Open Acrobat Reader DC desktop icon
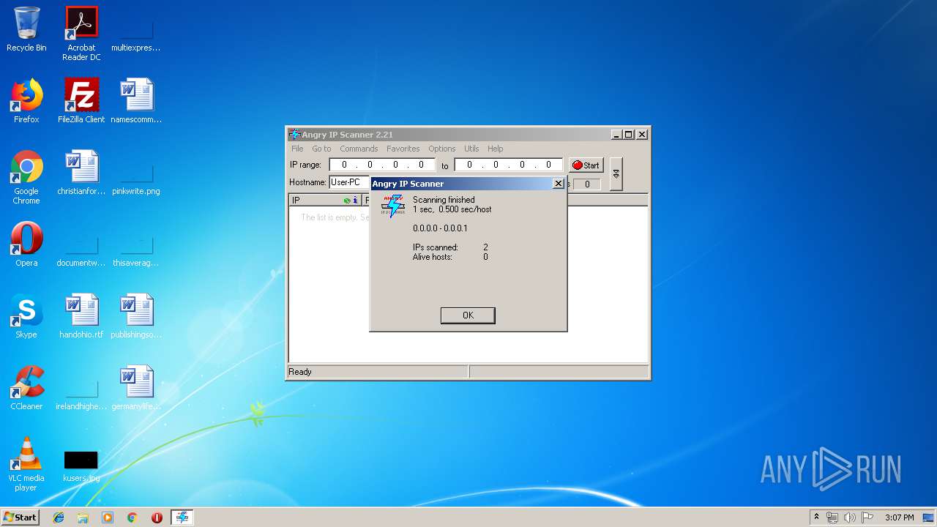The width and height of the screenshot is (937, 527). tap(81, 34)
